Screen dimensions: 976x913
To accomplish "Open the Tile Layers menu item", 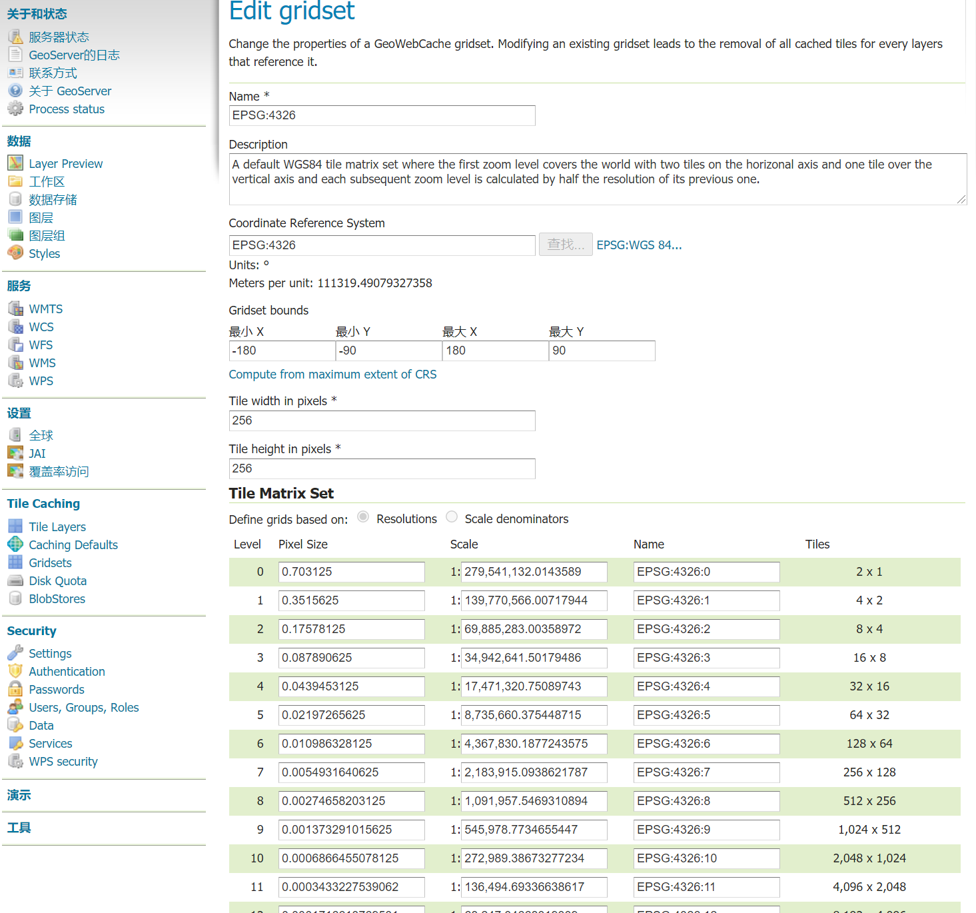I will pos(57,526).
